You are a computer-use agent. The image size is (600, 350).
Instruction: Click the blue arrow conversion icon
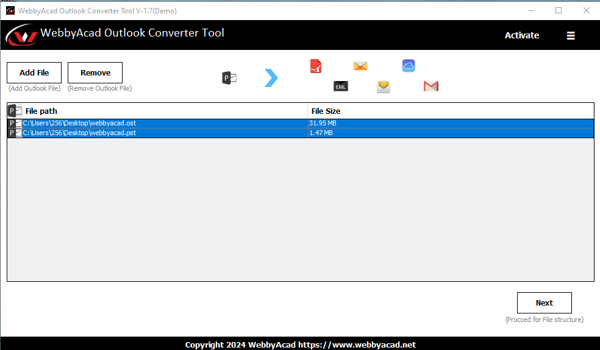(x=271, y=77)
